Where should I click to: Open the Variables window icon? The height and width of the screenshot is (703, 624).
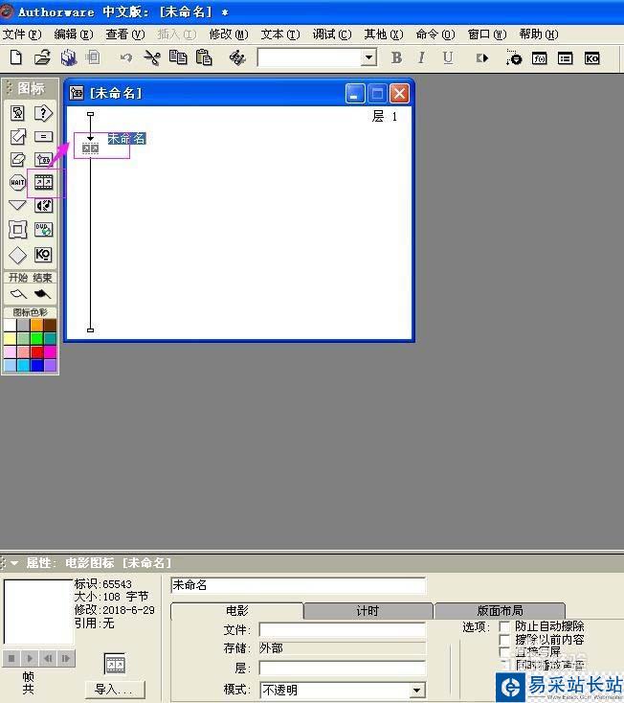coord(565,58)
